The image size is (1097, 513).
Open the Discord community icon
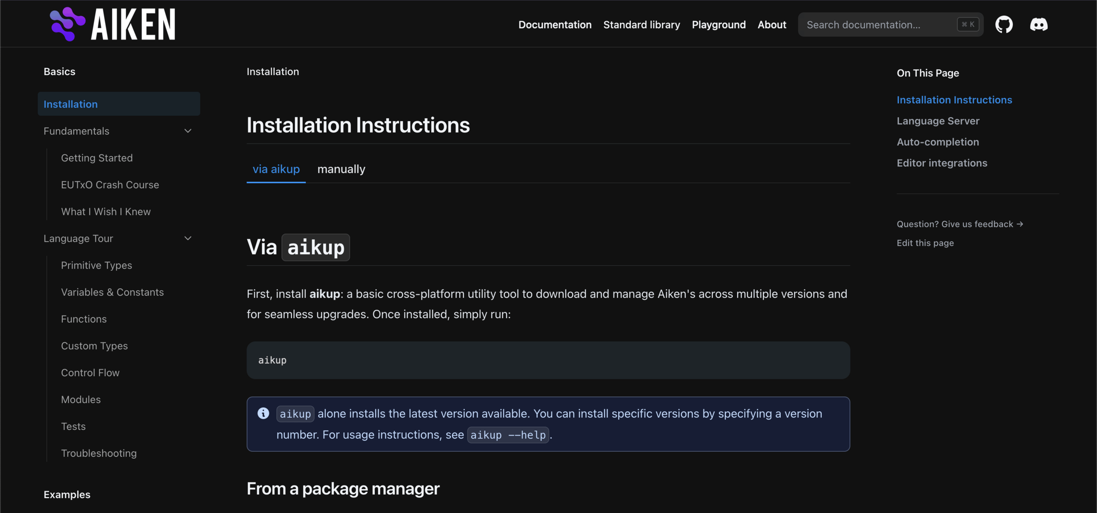click(1039, 25)
